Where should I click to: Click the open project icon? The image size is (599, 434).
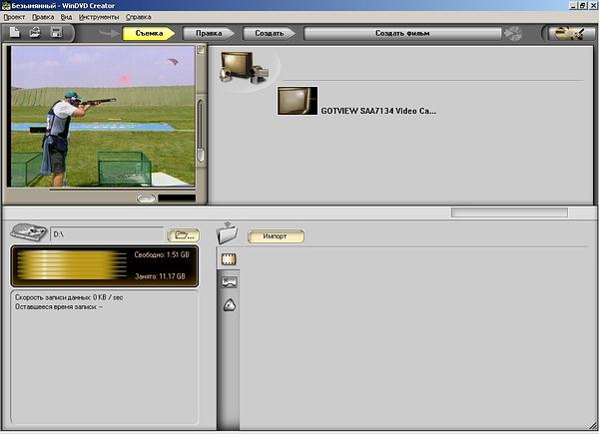pyautogui.click(x=36, y=33)
